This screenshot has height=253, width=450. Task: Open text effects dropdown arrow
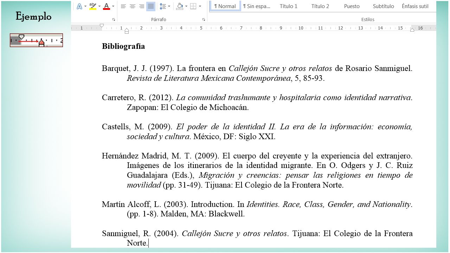[85, 6]
